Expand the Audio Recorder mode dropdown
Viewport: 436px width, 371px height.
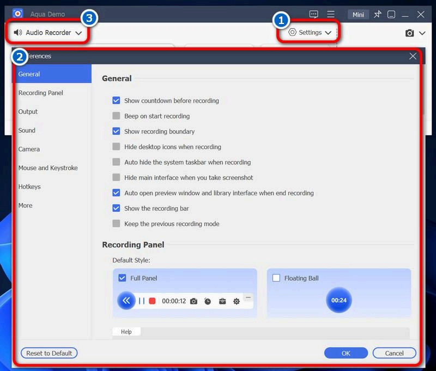[78, 33]
